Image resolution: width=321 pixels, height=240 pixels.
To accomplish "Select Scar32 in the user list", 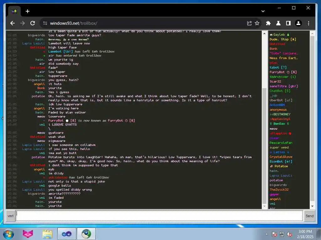I will [275, 82].
